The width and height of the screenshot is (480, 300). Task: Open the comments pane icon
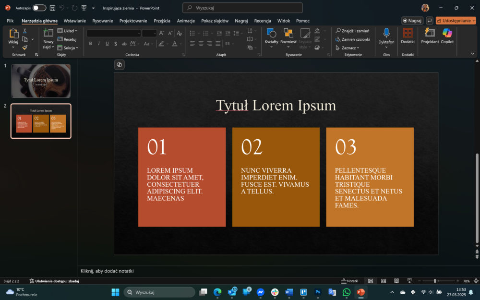click(x=430, y=21)
